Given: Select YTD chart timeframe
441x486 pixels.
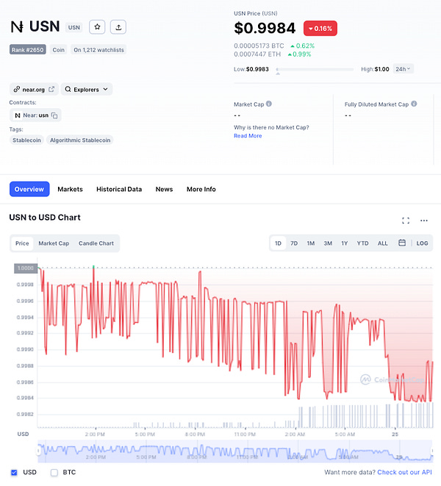Looking at the screenshot, I should point(362,243).
